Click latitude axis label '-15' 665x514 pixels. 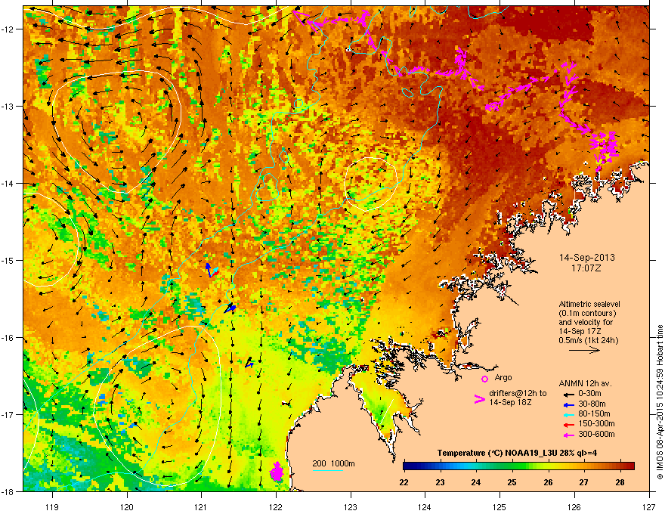point(8,260)
